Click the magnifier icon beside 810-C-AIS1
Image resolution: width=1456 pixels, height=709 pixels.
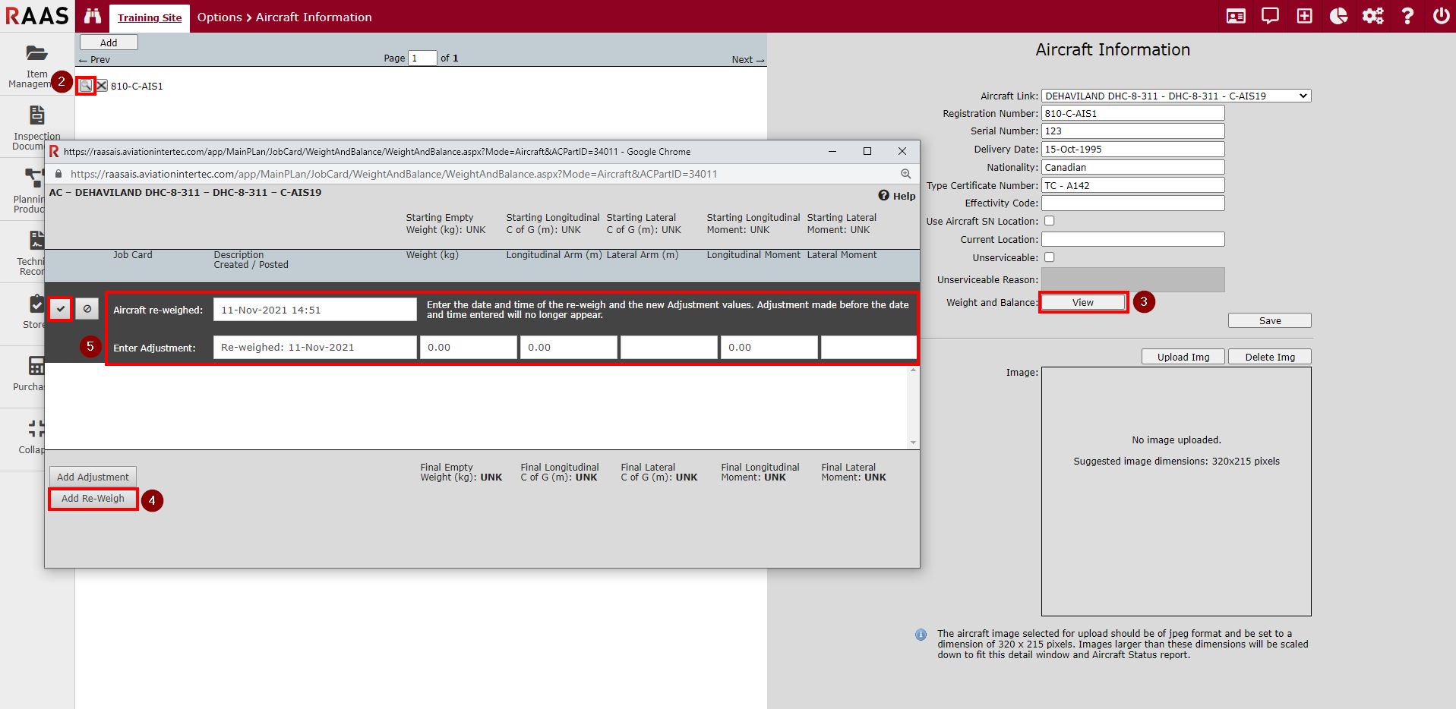click(x=86, y=86)
